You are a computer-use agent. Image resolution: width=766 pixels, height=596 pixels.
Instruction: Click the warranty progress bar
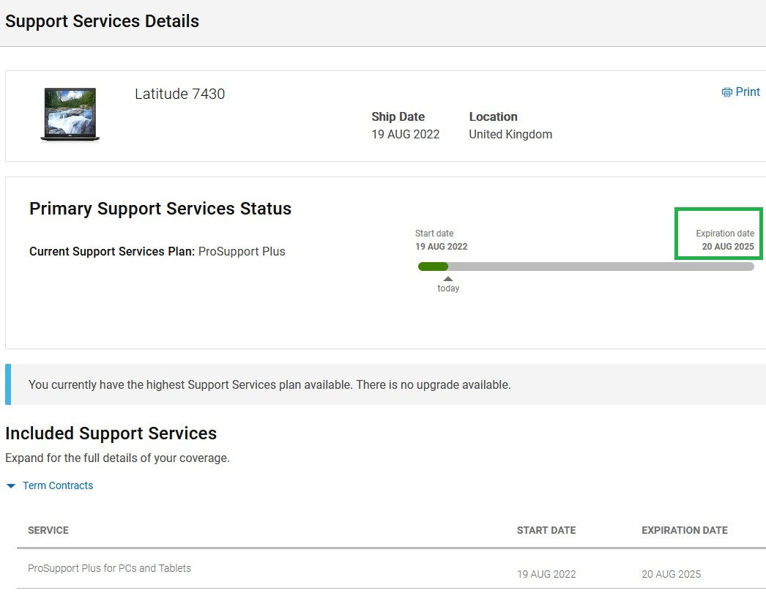[x=586, y=267]
